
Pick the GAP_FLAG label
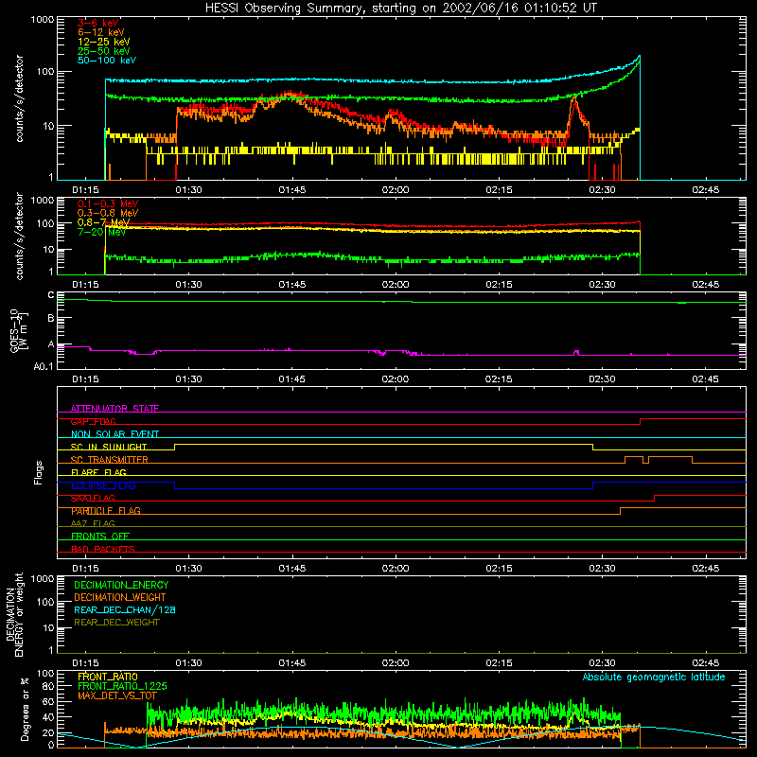click(93, 421)
